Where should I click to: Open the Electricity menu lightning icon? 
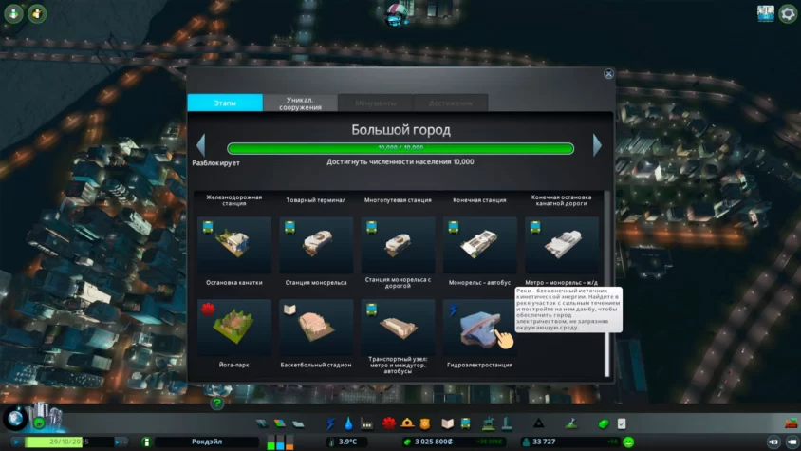(x=330, y=423)
